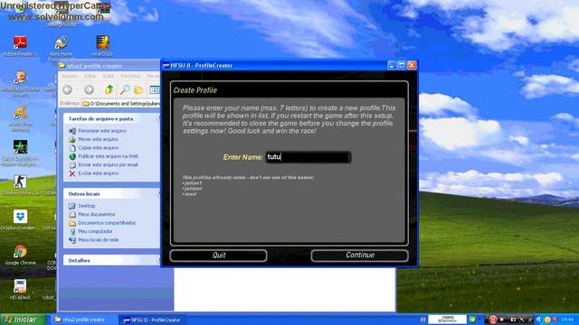
Task: Open Arquivo menu in Explorer window
Action: pos(69,76)
